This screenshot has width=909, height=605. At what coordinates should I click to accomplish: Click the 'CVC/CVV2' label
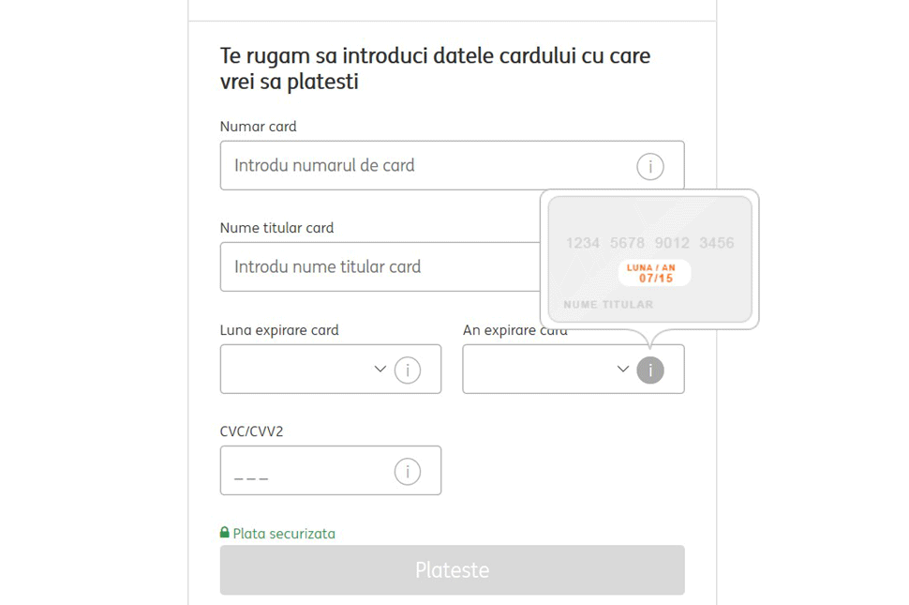tap(251, 431)
